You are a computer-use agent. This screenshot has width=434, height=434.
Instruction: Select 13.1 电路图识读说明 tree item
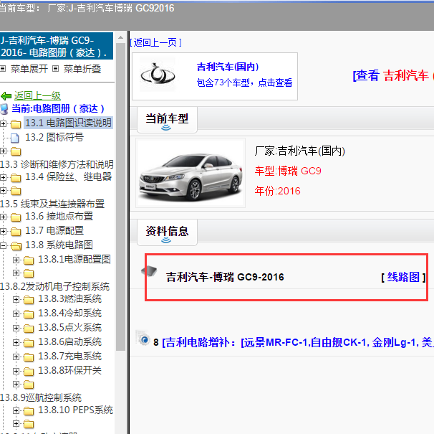(x=68, y=123)
